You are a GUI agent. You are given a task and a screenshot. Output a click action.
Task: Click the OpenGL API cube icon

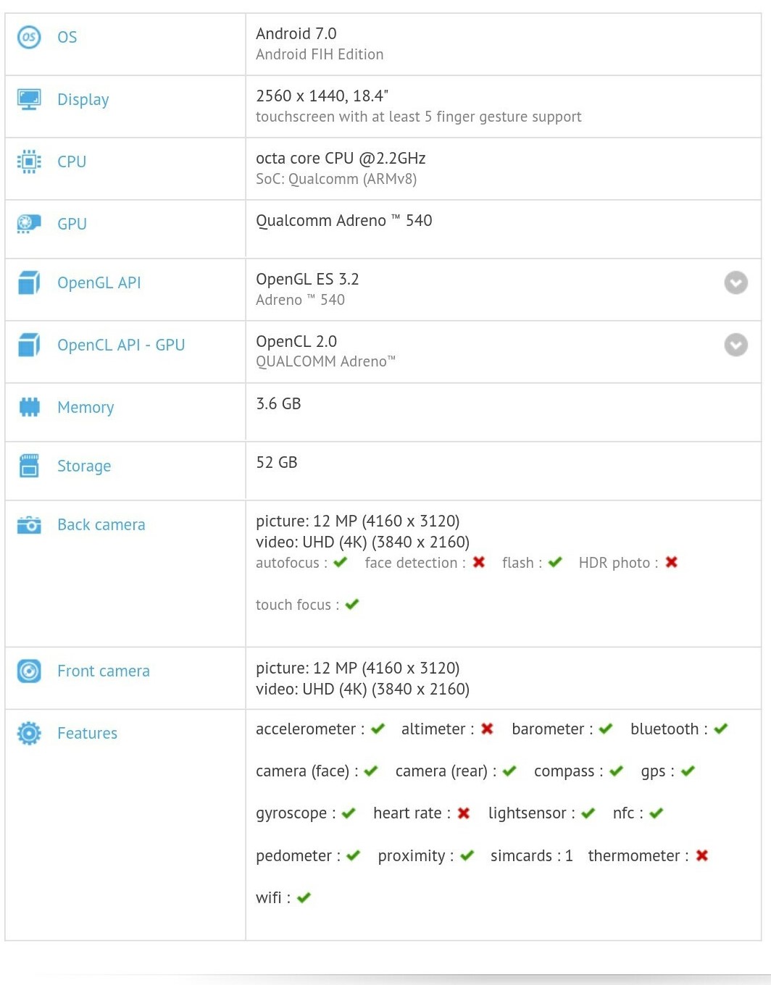29,282
